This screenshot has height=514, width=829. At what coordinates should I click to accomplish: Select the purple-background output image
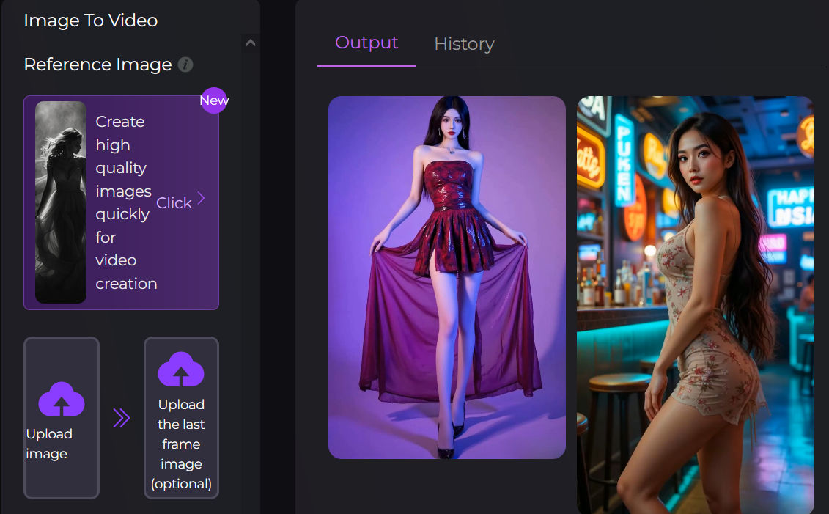446,277
